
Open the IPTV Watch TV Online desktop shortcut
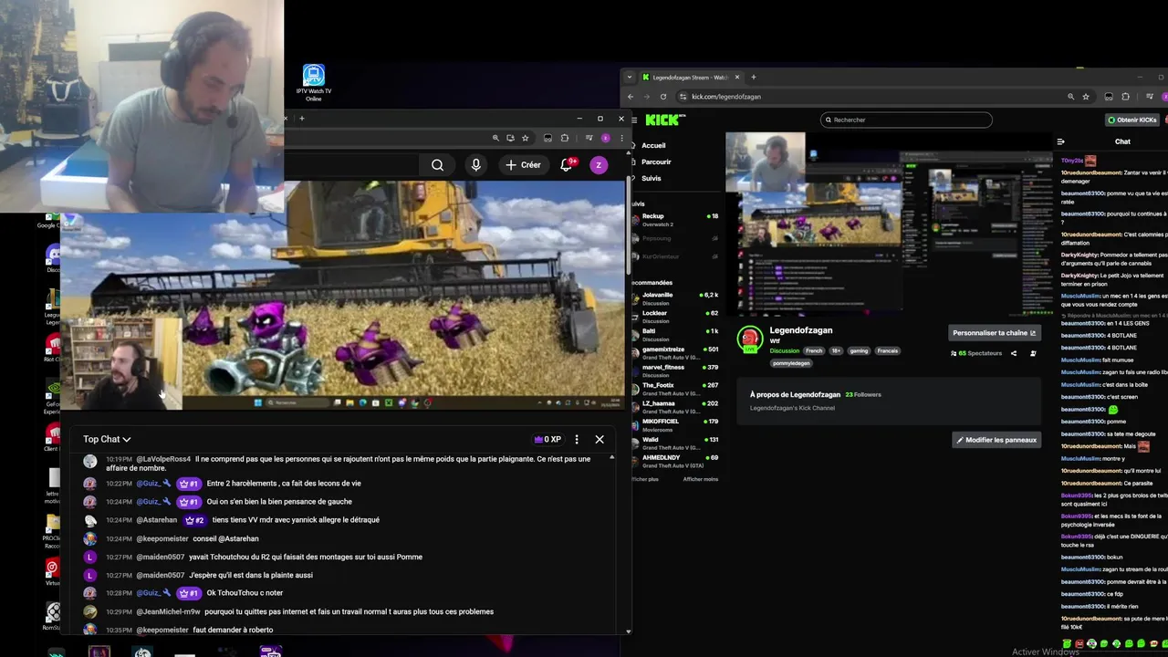[314, 82]
